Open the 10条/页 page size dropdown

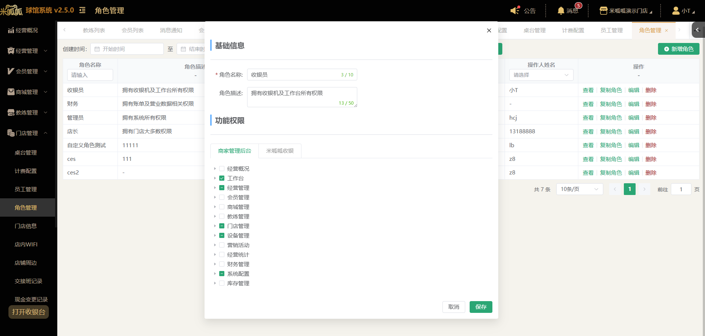coord(579,189)
